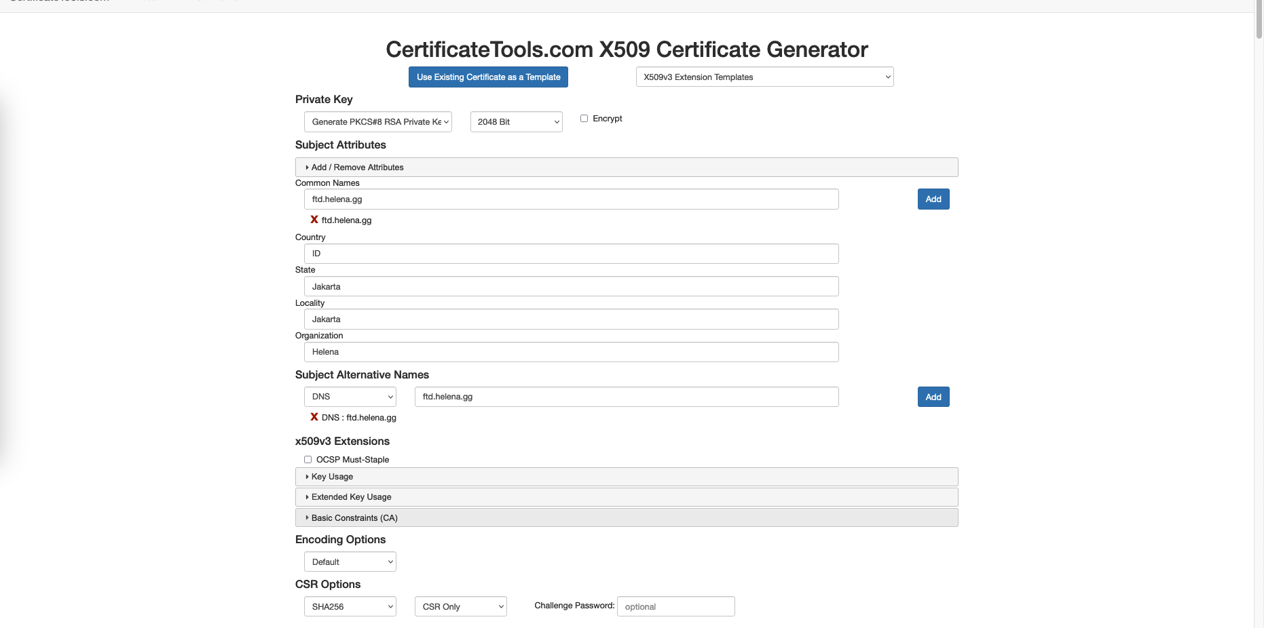The width and height of the screenshot is (1264, 628).
Task: Open the DNS type dropdown
Action: pos(350,397)
